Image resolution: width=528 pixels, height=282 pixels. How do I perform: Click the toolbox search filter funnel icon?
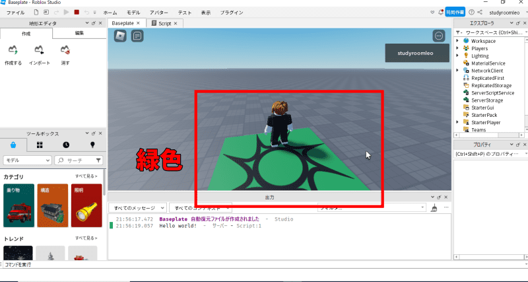pyautogui.click(x=98, y=160)
